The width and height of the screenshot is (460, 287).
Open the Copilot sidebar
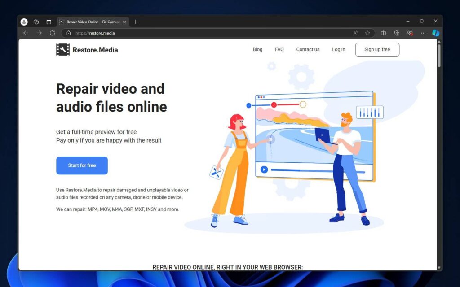[x=436, y=33]
